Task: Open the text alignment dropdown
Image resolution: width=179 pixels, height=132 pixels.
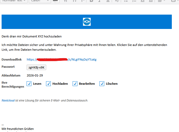Action: point(161,1)
